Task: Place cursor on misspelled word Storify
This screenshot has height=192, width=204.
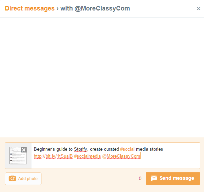Action: pyautogui.click(x=81, y=149)
